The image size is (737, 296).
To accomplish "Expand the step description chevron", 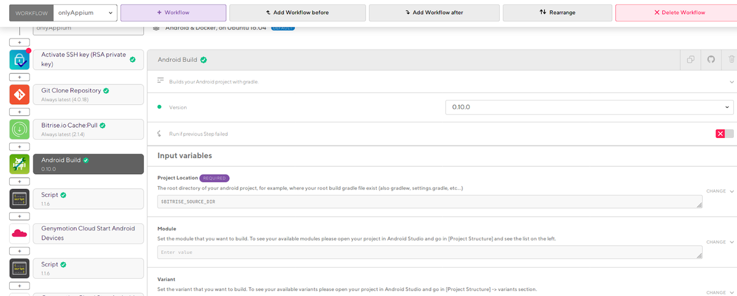I will click(731, 82).
